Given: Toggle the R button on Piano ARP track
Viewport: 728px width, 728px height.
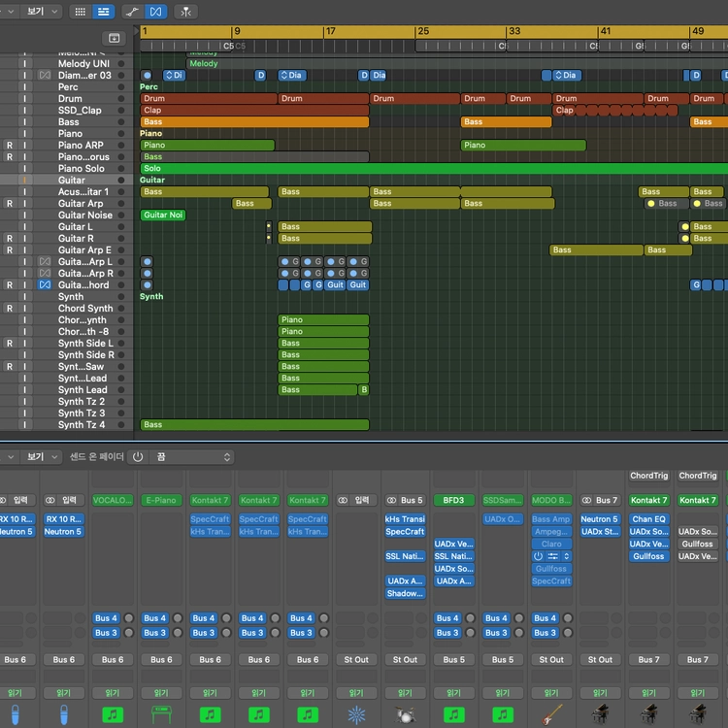Looking at the screenshot, I should [10, 146].
